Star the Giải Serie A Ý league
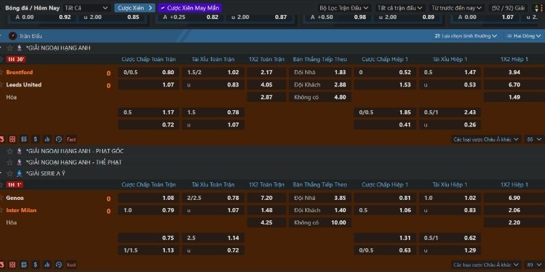The height and width of the screenshot is (272, 545). pyautogui.click(x=10, y=173)
